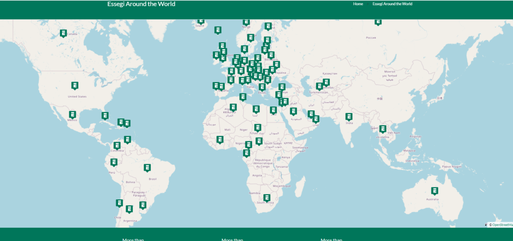Click the Essegi Around the World page title
The image size is (513, 241).
coord(142,4)
